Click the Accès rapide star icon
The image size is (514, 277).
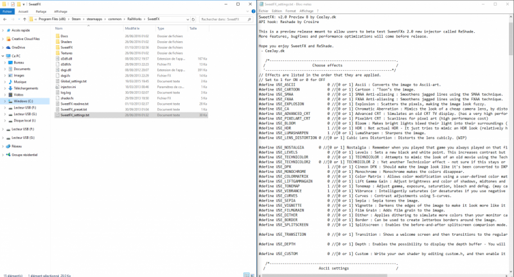point(8,30)
